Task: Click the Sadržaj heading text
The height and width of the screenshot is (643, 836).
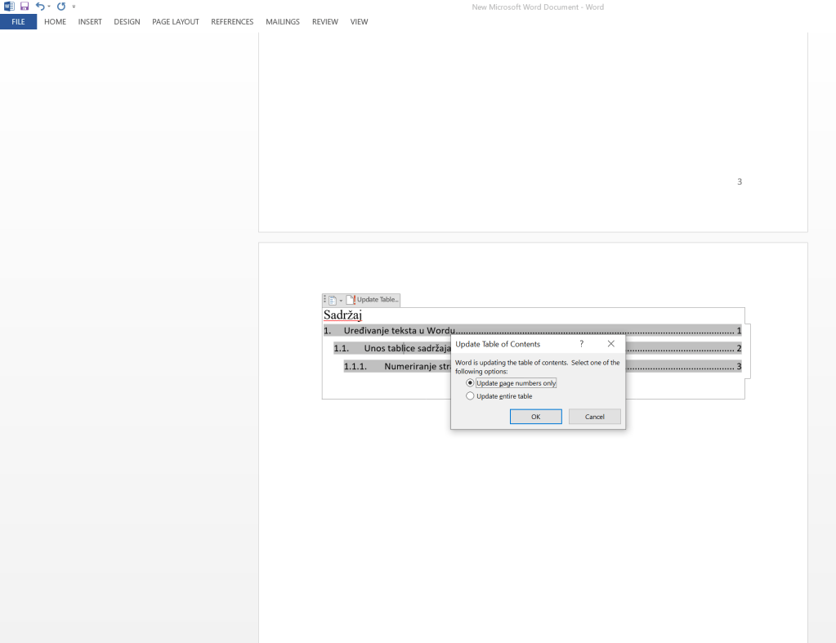Action: point(342,315)
